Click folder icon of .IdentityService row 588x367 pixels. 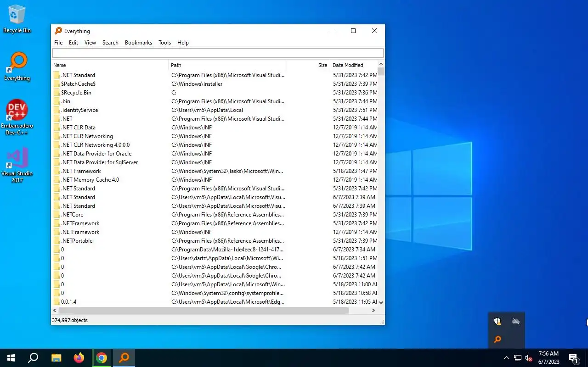coord(57,110)
